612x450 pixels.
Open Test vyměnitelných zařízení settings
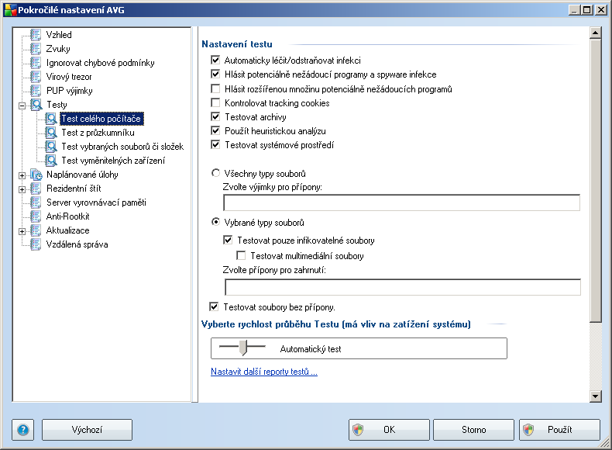tap(113, 161)
